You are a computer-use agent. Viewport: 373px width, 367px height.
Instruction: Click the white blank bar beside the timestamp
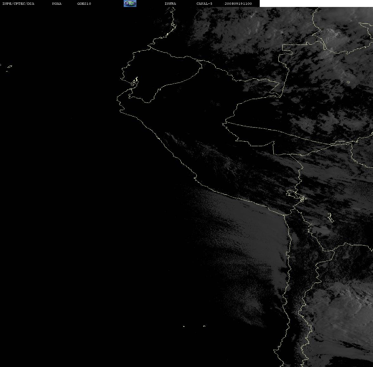316,3
